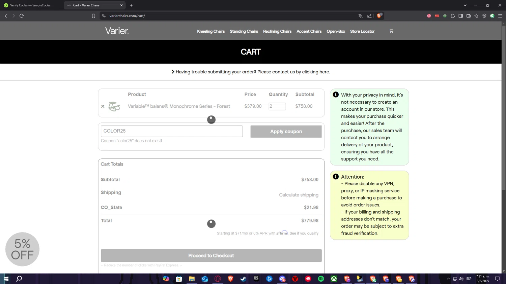The width and height of the screenshot is (506, 284).
Task: Reload the page
Action: click(22, 16)
